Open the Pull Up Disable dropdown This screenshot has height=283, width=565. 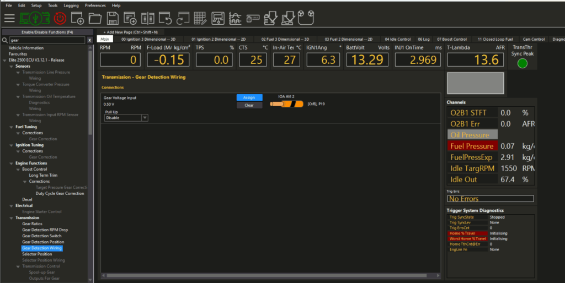click(x=126, y=118)
